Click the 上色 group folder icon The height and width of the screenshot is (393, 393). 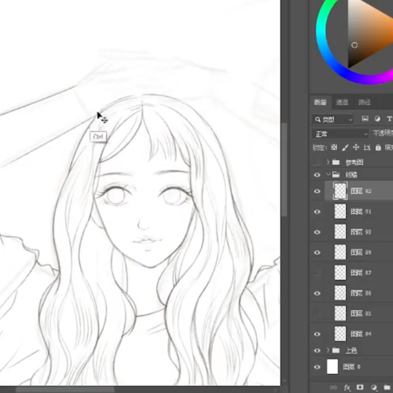point(336,351)
